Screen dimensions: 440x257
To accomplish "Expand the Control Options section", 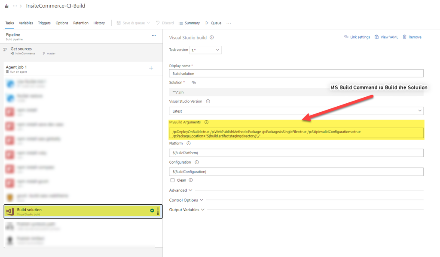I will pyautogui.click(x=186, y=200).
